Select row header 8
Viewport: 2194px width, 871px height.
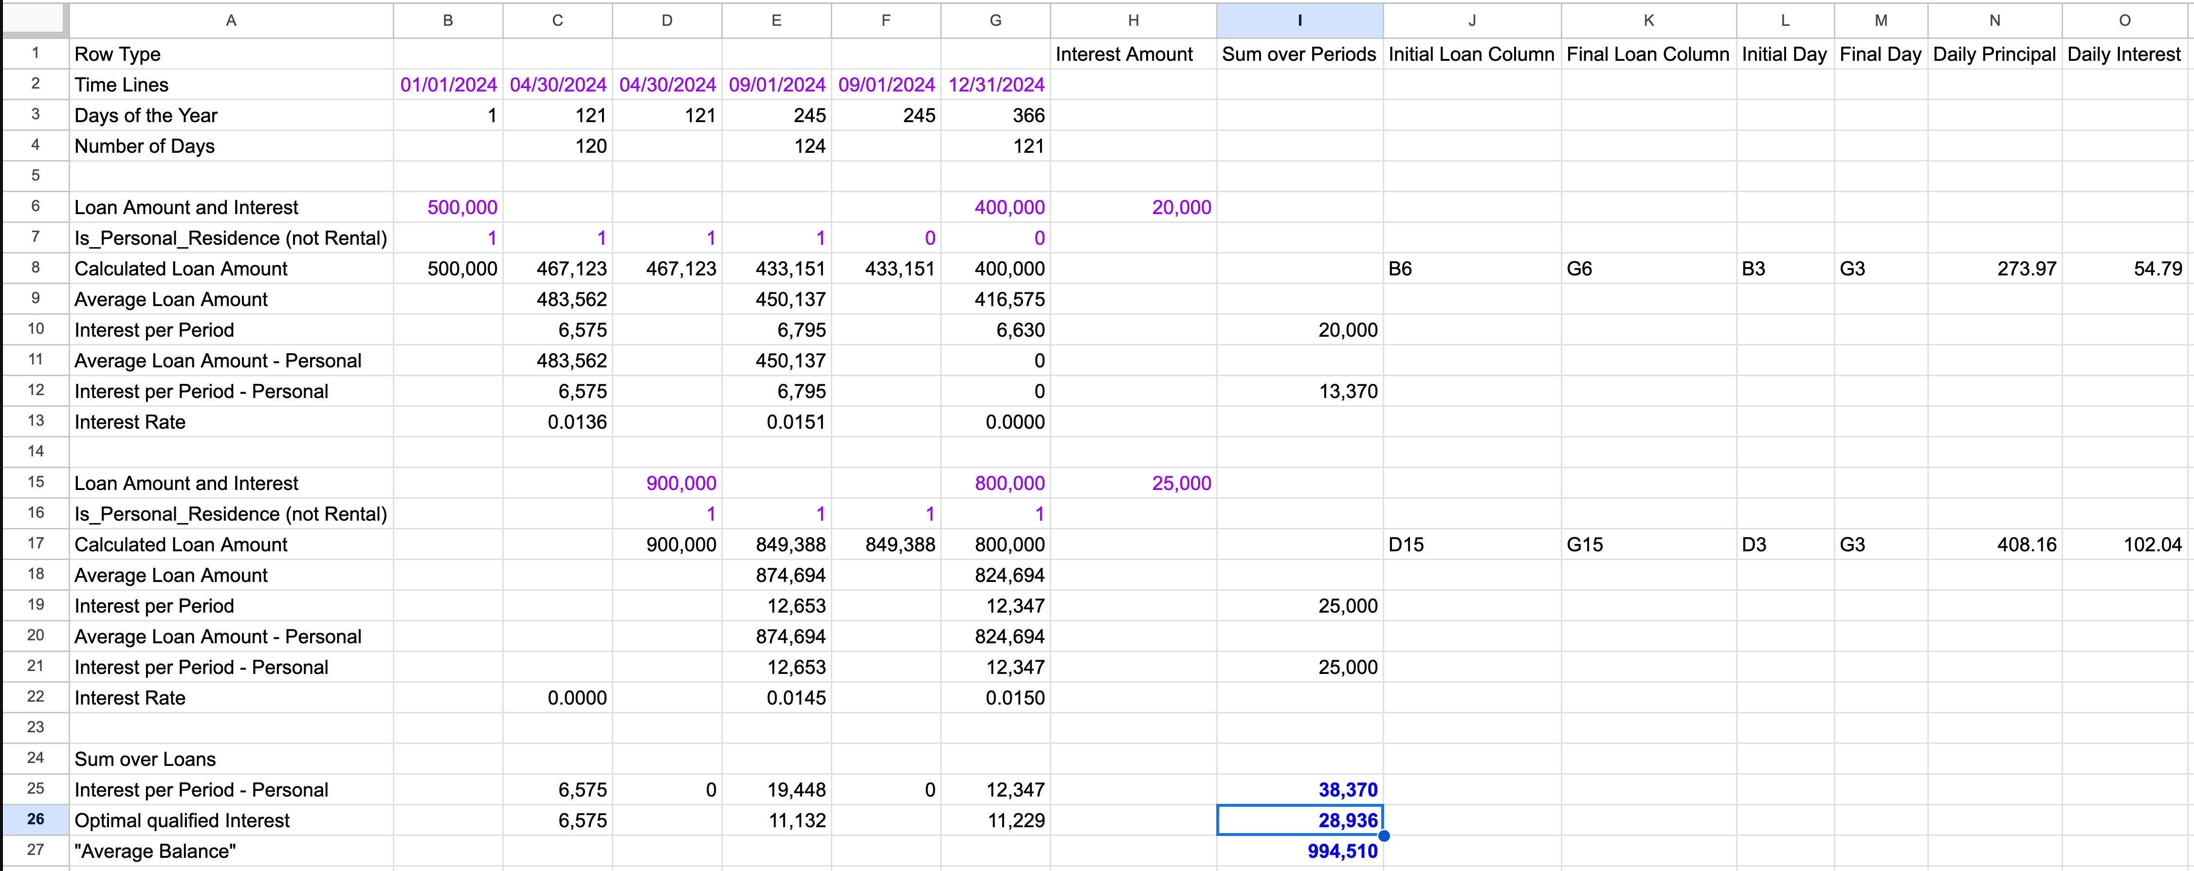[35, 267]
